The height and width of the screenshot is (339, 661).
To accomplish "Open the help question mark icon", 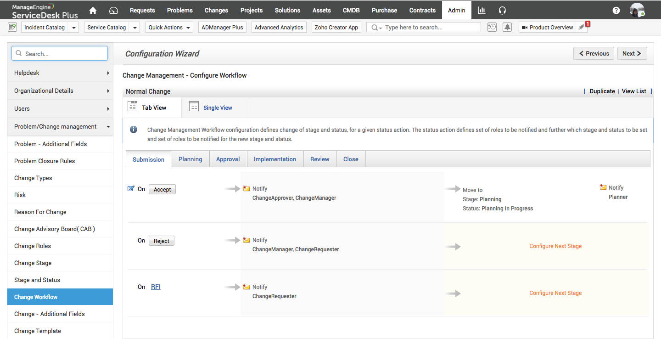I will (x=616, y=10).
